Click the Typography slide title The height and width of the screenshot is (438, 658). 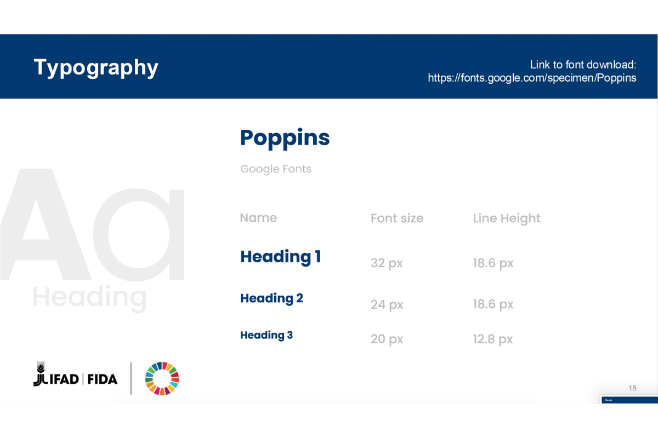pyautogui.click(x=96, y=67)
